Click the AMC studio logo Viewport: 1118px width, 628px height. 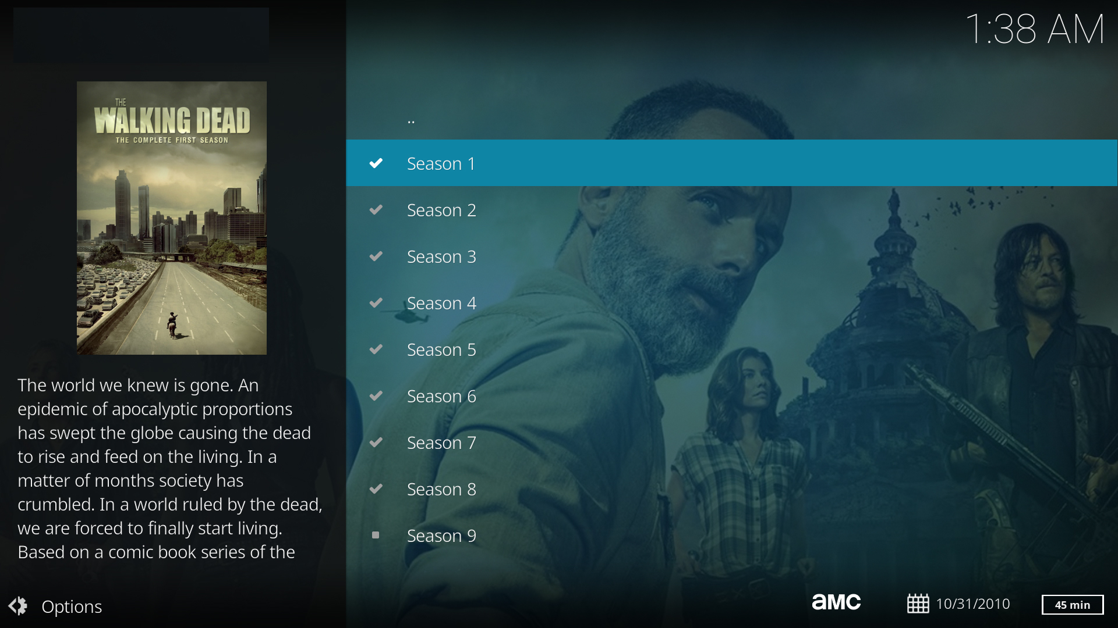(836, 602)
